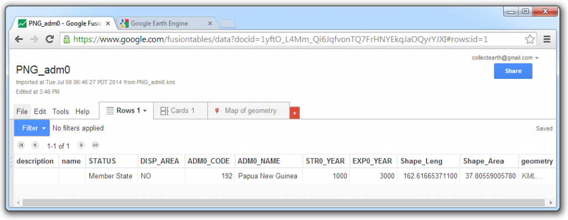Go to previous page of rows

tap(35, 145)
